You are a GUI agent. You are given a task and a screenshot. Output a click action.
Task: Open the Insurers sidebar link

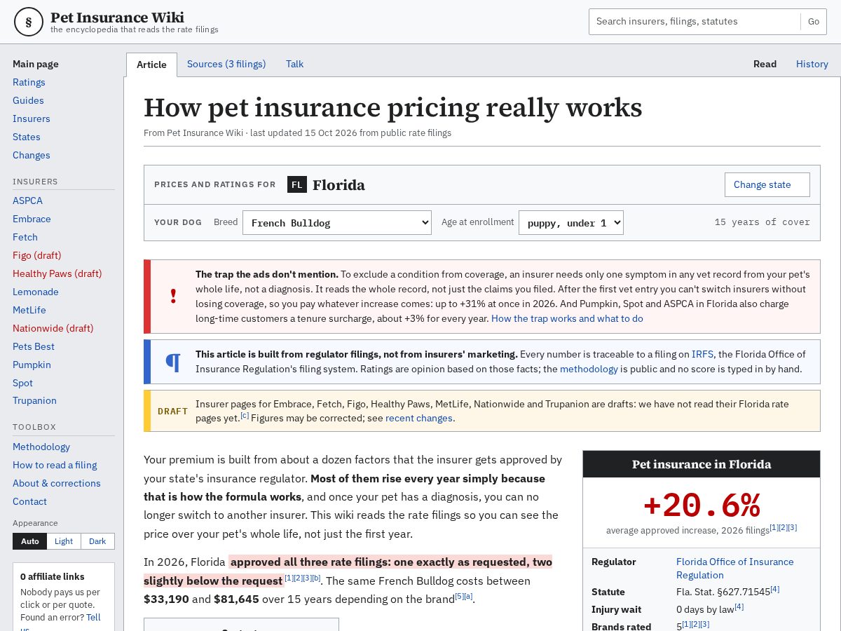click(32, 118)
